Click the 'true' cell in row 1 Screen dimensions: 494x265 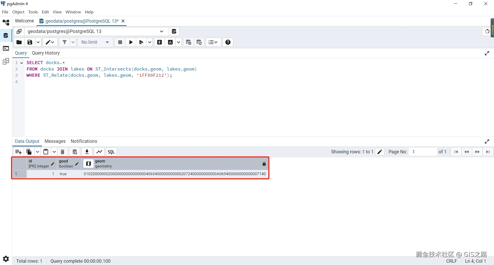69,174
